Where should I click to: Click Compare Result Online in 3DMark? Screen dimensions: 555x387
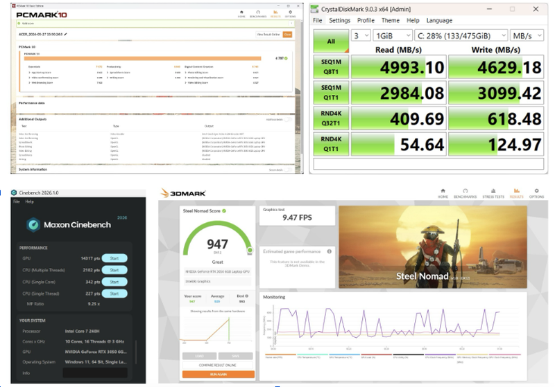click(x=218, y=365)
